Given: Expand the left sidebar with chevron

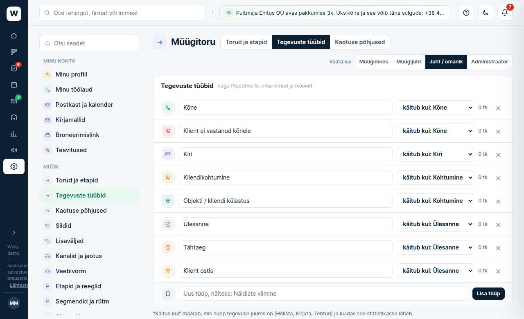Looking at the screenshot, I should (x=14, y=233).
